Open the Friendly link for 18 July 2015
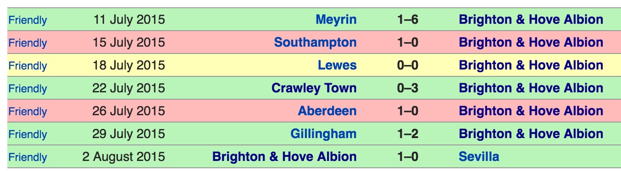Viewport: 621px width, 171px height. (28, 66)
